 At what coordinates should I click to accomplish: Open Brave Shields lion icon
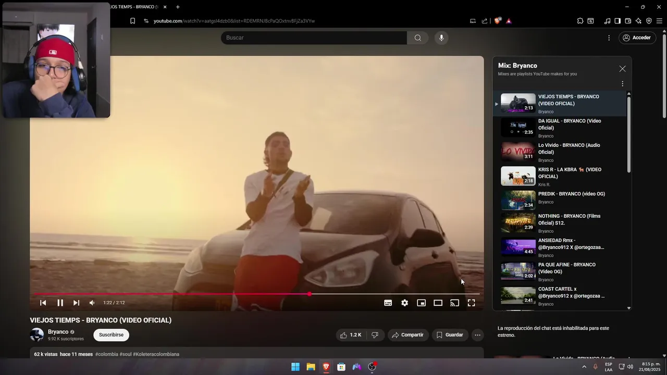[x=497, y=21]
